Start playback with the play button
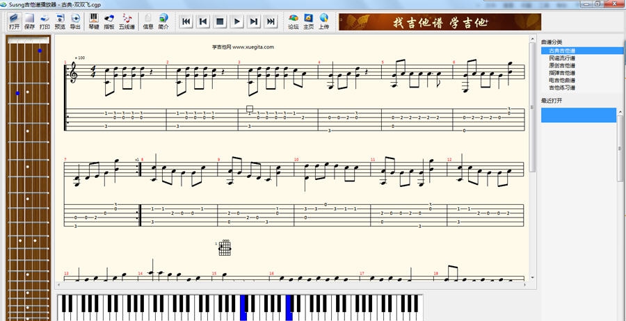Screen dimensions: 626x321 click(236, 22)
